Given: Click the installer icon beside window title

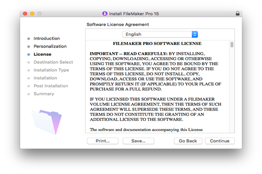Looking at the screenshot, I should tap(105, 14).
